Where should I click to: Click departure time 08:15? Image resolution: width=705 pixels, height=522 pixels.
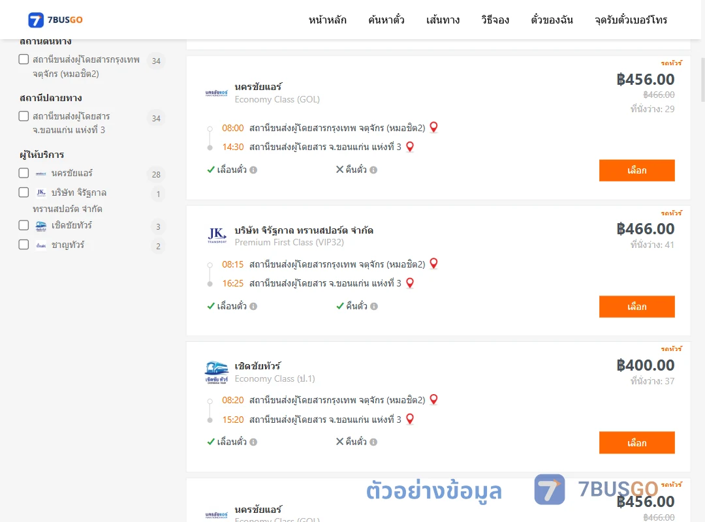pyautogui.click(x=232, y=264)
